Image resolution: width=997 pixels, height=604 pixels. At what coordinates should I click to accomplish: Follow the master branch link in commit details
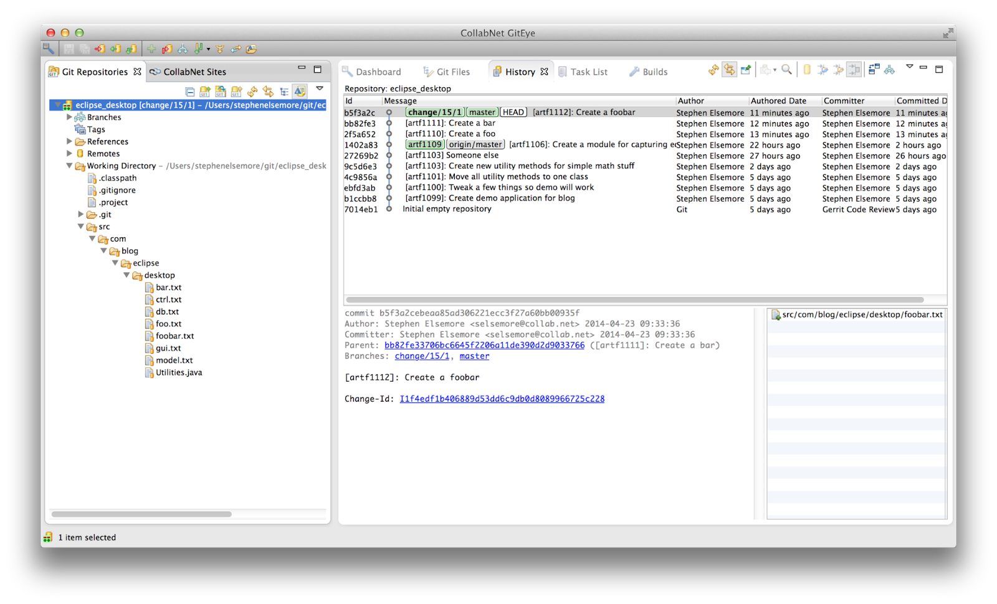[474, 356]
